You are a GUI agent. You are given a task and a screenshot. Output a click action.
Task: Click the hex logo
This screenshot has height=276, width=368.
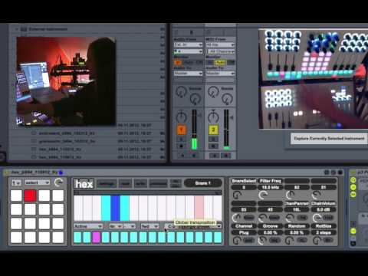tap(84, 184)
